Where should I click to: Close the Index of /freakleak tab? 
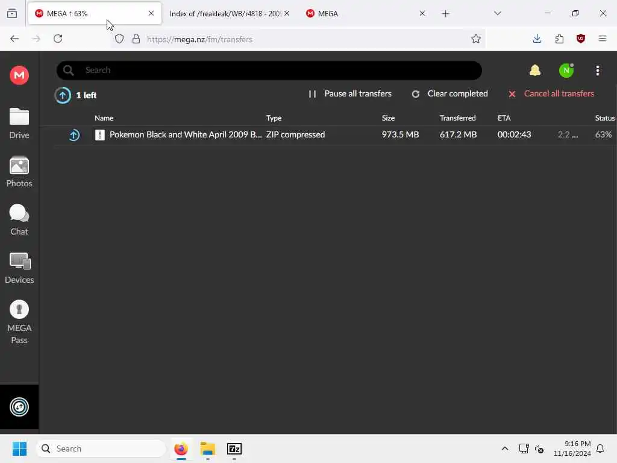click(x=287, y=13)
